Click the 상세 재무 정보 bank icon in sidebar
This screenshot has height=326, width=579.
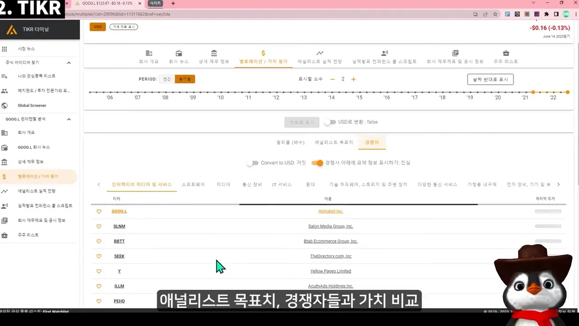[5, 162]
